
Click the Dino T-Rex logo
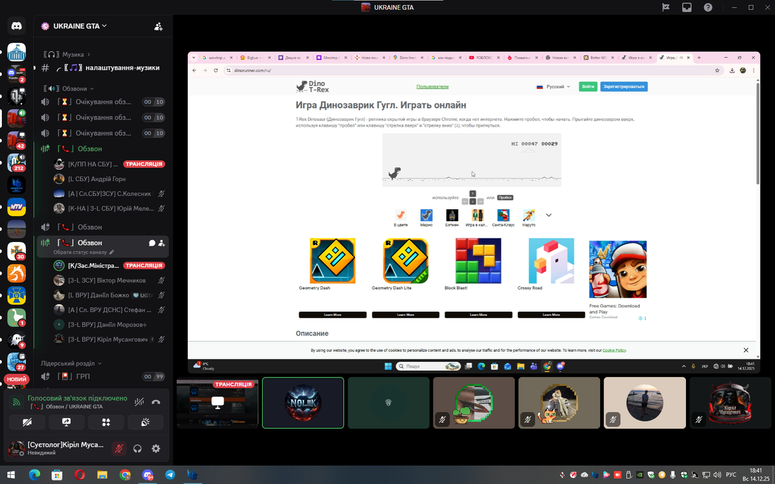(312, 87)
